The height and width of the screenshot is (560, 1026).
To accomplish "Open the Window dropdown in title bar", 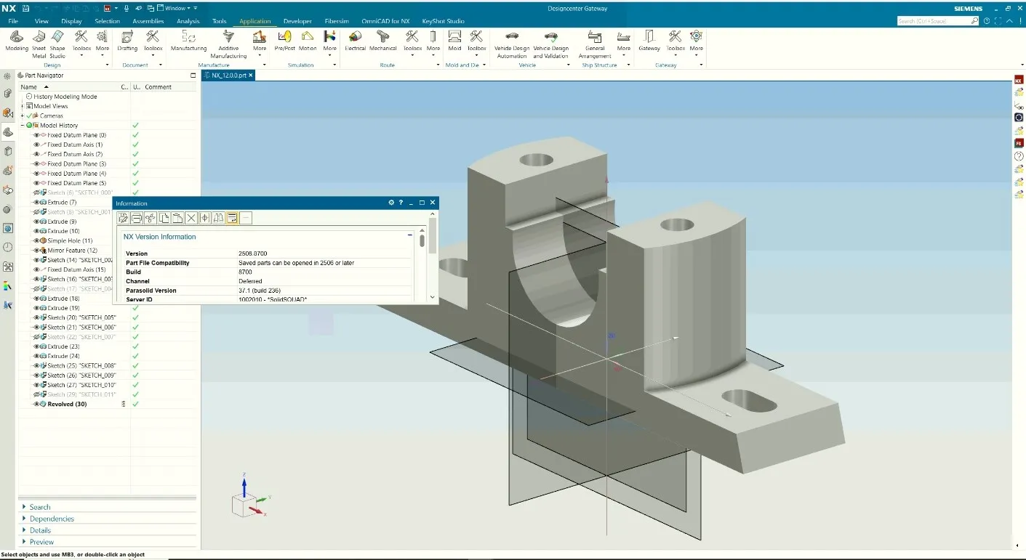I will click(174, 8).
